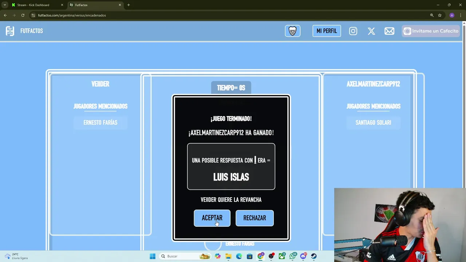The height and width of the screenshot is (262, 466).
Task: View site information icon in address bar
Action: tap(33, 15)
